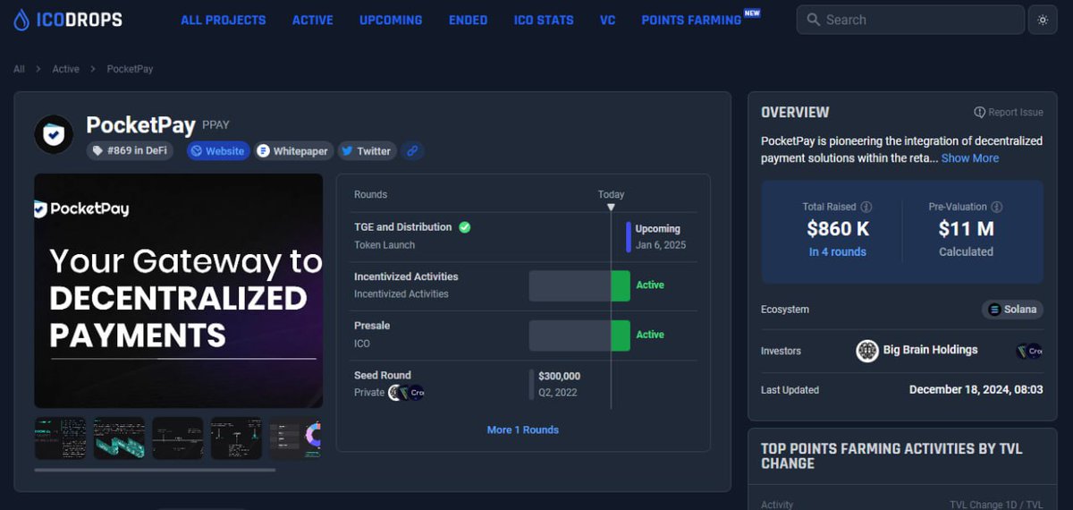
Task: Click the Presale row label
Action: coord(372,326)
